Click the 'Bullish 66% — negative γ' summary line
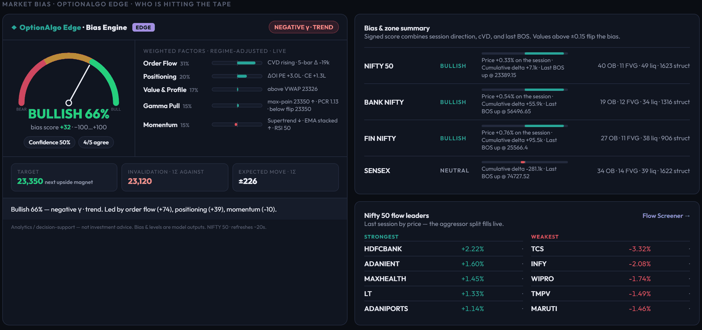Screen dimensions: 702x330 coord(144,209)
